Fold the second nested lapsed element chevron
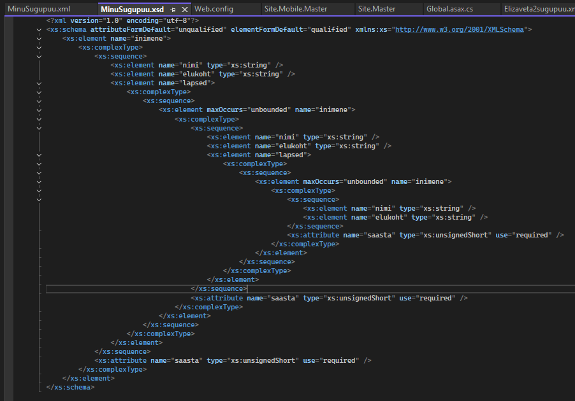Image resolution: width=575 pixels, height=401 pixels. click(39, 155)
